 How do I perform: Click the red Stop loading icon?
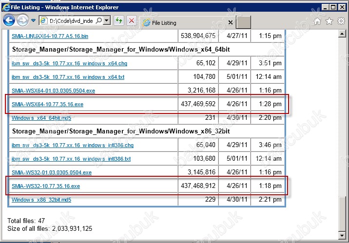pyautogui.click(x=131, y=20)
